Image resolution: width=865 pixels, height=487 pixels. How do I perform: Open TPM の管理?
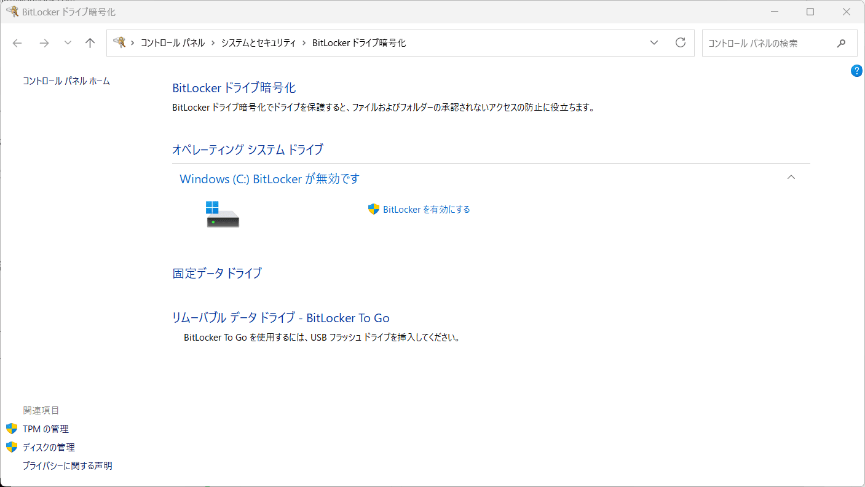tap(45, 428)
